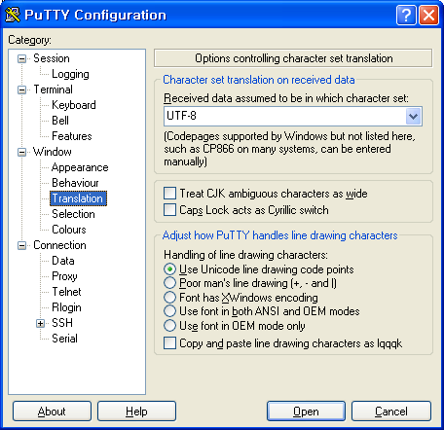
Task: Open the Behaviour category
Action: point(75,183)
